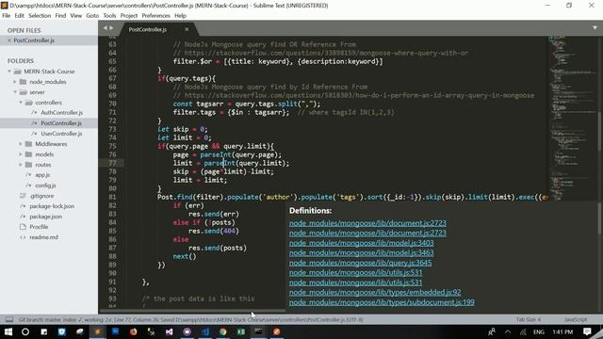Open tab list dropdown arrow at top right
The height and width of the screenshot is (339, 603).
595,27
